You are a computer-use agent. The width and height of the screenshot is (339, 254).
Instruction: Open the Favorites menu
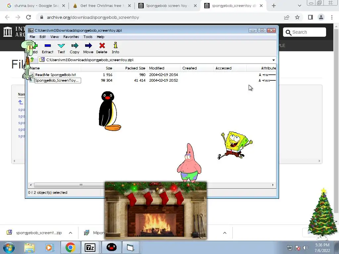[71, 37]
